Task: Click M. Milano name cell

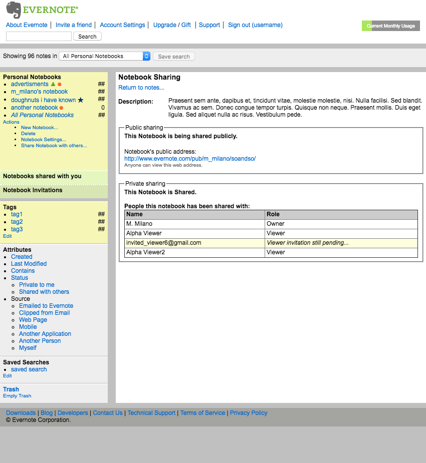Action: pos(194,224)
